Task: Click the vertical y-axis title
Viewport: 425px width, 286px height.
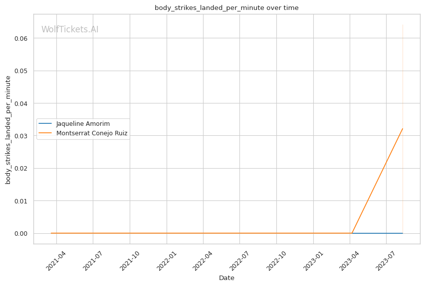Action: pos(8,130)
